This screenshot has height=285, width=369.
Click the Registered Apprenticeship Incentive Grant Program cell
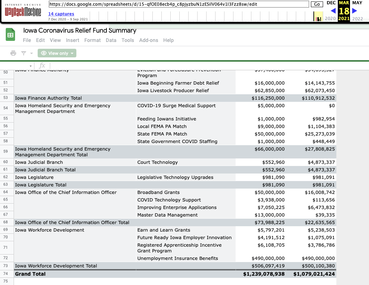[186, 248]
